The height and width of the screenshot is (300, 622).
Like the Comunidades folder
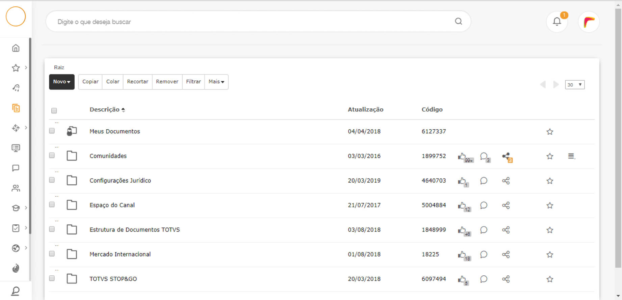point(462,156)
